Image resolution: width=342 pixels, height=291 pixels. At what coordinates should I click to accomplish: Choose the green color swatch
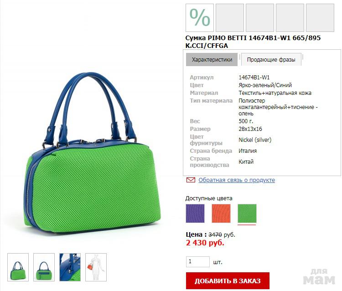pos(247,213)
